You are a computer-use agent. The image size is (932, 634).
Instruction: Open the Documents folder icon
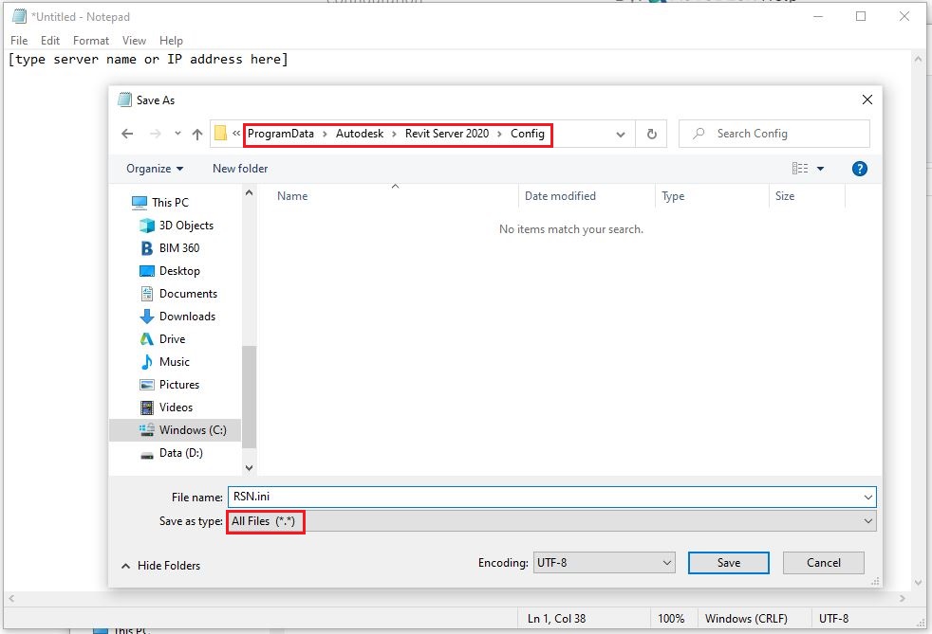[146, 293]
